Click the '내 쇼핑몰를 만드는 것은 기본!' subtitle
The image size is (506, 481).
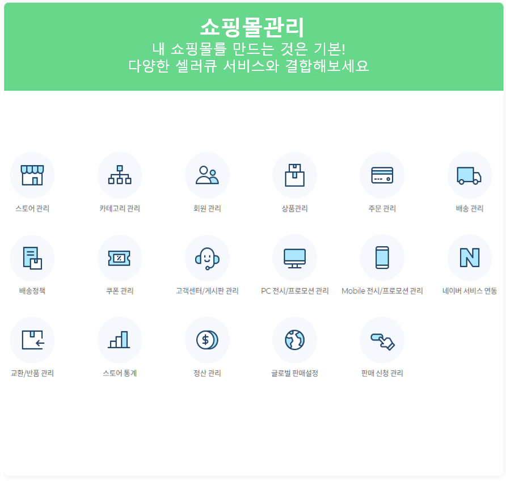coord(249,49)
